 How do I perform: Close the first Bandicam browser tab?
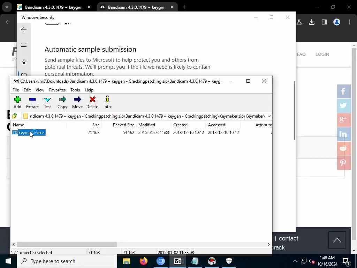89,7
